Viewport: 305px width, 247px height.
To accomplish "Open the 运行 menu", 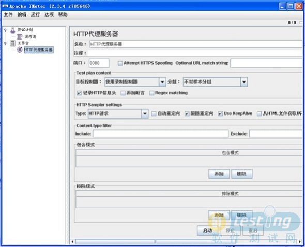I will (x=35, y=14).
